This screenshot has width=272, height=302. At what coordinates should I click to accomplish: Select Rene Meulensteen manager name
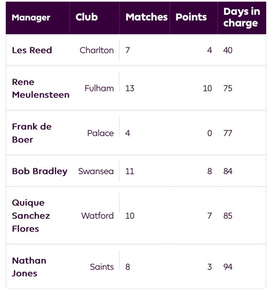(41, 89)
